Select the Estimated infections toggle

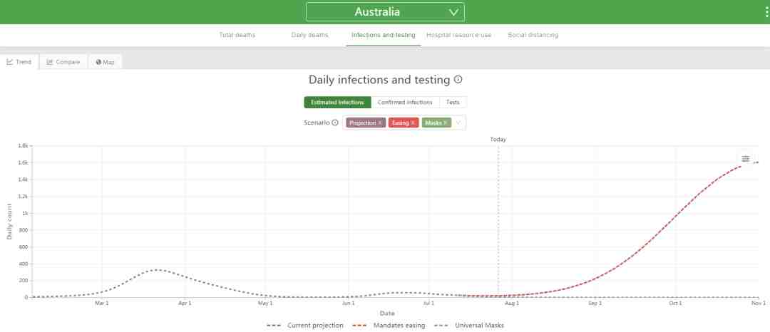click(x=337, y=103)
